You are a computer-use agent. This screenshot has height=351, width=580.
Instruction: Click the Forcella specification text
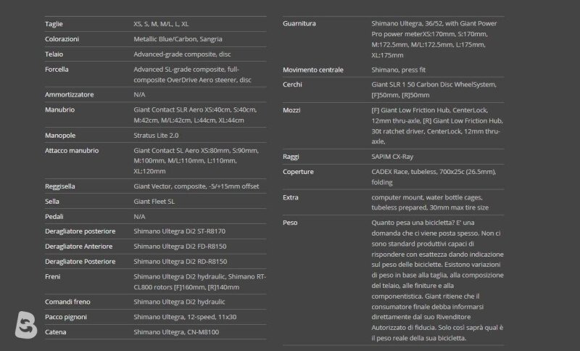coord(192,75)
